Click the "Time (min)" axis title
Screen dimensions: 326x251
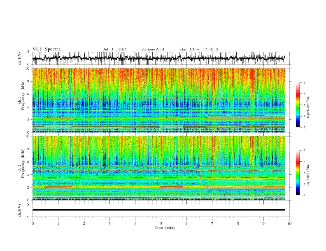(165, 228)
